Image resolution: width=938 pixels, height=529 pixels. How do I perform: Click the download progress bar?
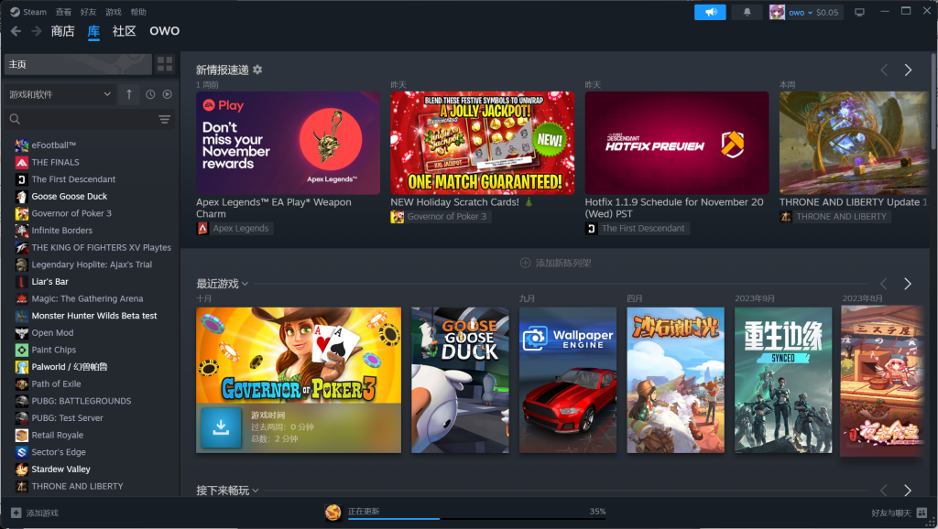pos(476,518)
